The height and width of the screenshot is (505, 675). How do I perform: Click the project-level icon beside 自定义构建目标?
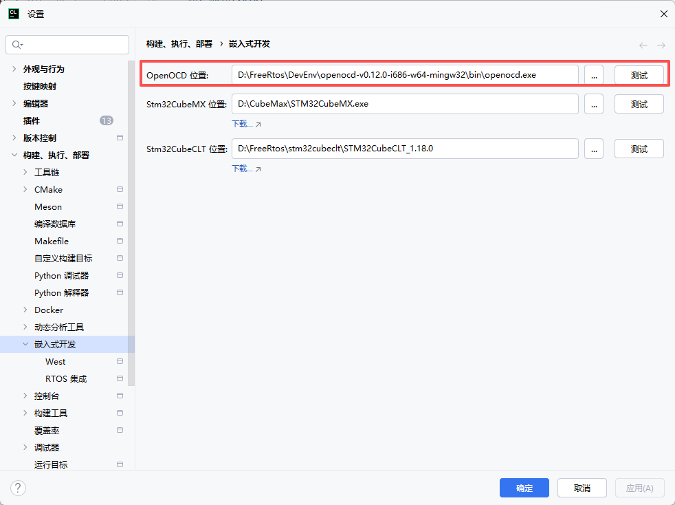click(x=120, y=259)
